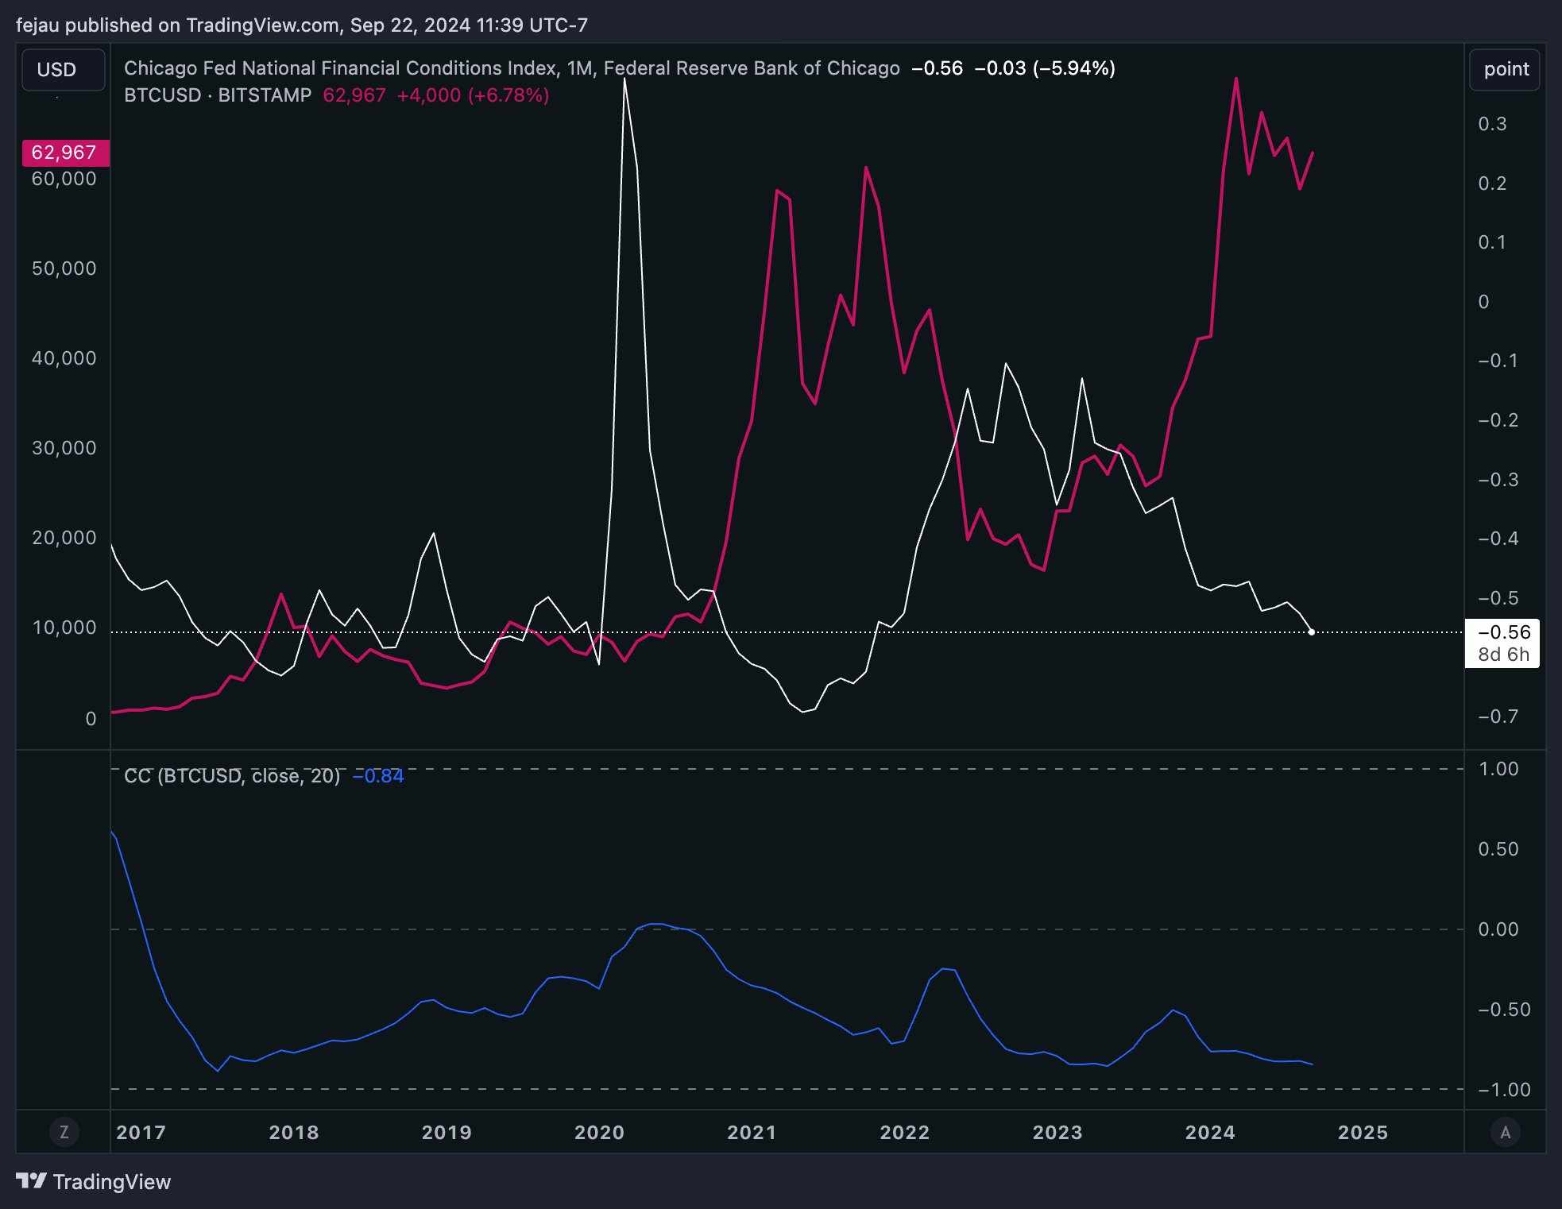
Task: Click the fejau published on TradingView.com header
Action: click(x=302, y=25)
